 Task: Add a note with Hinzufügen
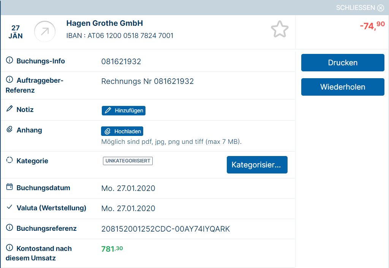(x=123, y=110)
